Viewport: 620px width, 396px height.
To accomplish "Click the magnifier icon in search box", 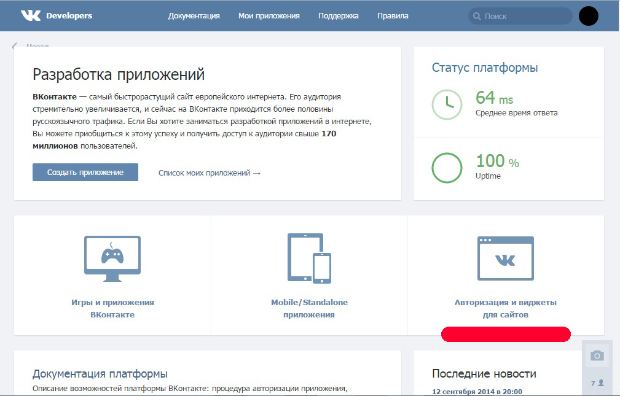I will coord(477,16).
